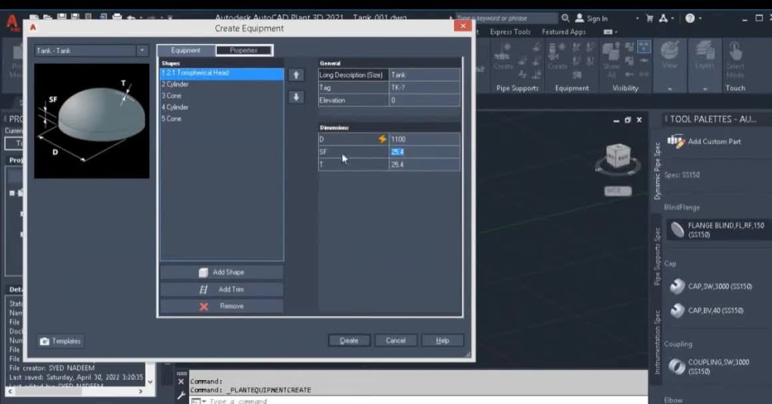Close the Create Equipment dialog
This screenshot has width=772, height=404.
tap(462, 26)
